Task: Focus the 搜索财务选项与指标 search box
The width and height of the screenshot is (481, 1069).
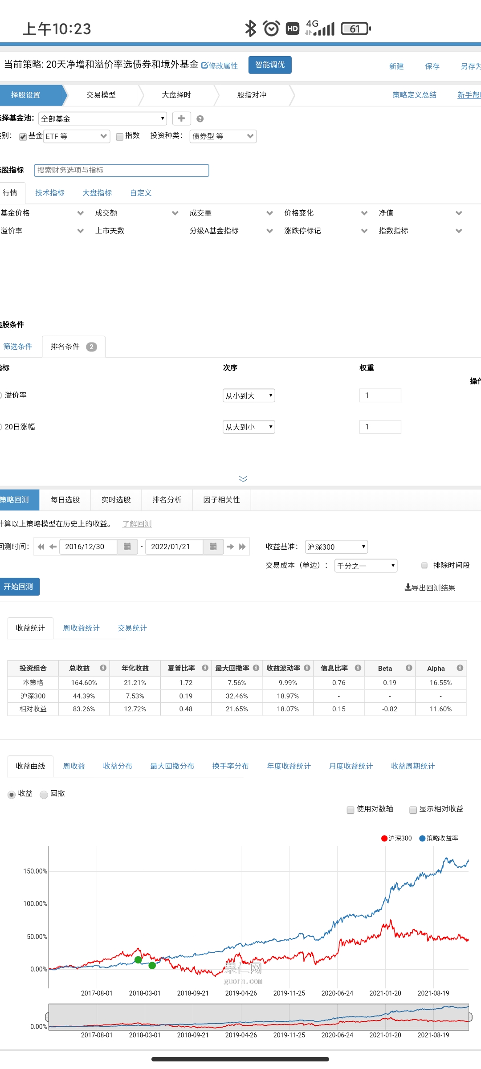Action: 122,170
